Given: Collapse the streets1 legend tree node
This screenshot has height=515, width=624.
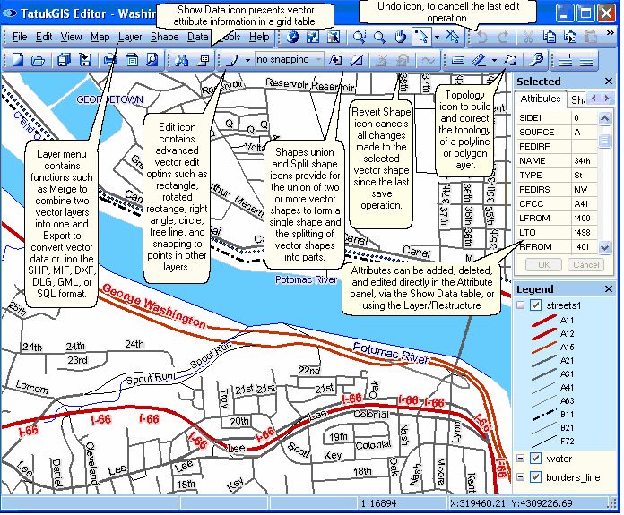Looking at the screenshot, I should [520, 305].
